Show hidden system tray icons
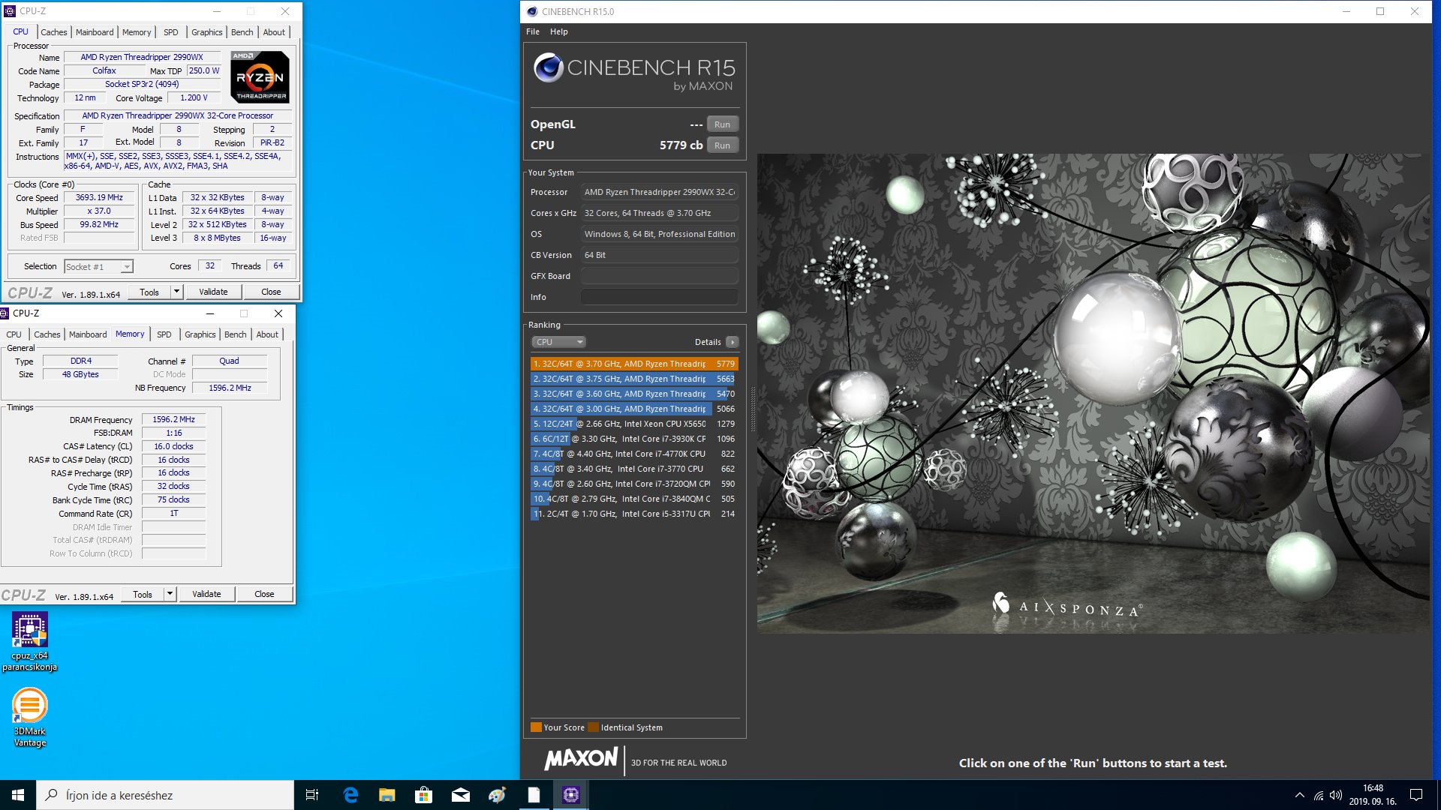Viewport: 1441px width, 810px height. (x=1299, y=795)
